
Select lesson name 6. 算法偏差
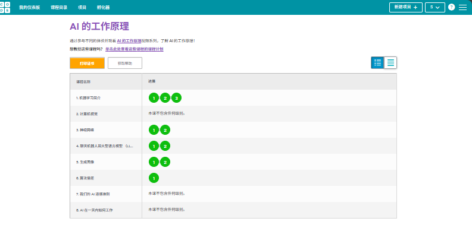85,178
